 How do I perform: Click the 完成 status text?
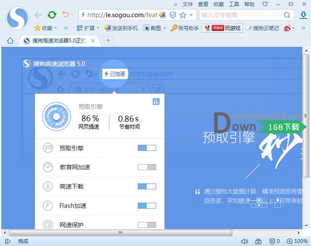click(x=23, y=241)
